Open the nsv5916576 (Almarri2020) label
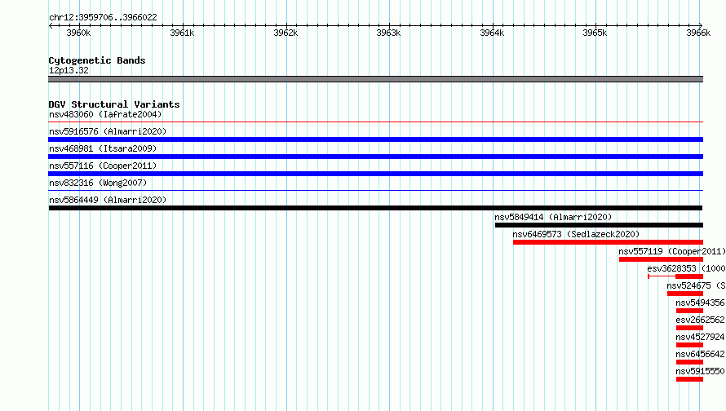726x411 pixels. click(108, 131)
